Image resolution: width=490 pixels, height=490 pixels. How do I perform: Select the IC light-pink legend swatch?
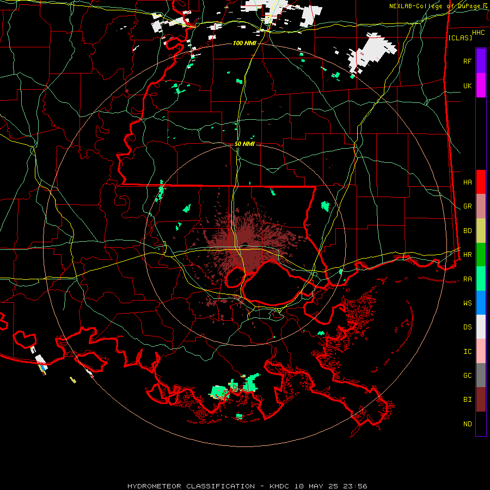(481, 351)
